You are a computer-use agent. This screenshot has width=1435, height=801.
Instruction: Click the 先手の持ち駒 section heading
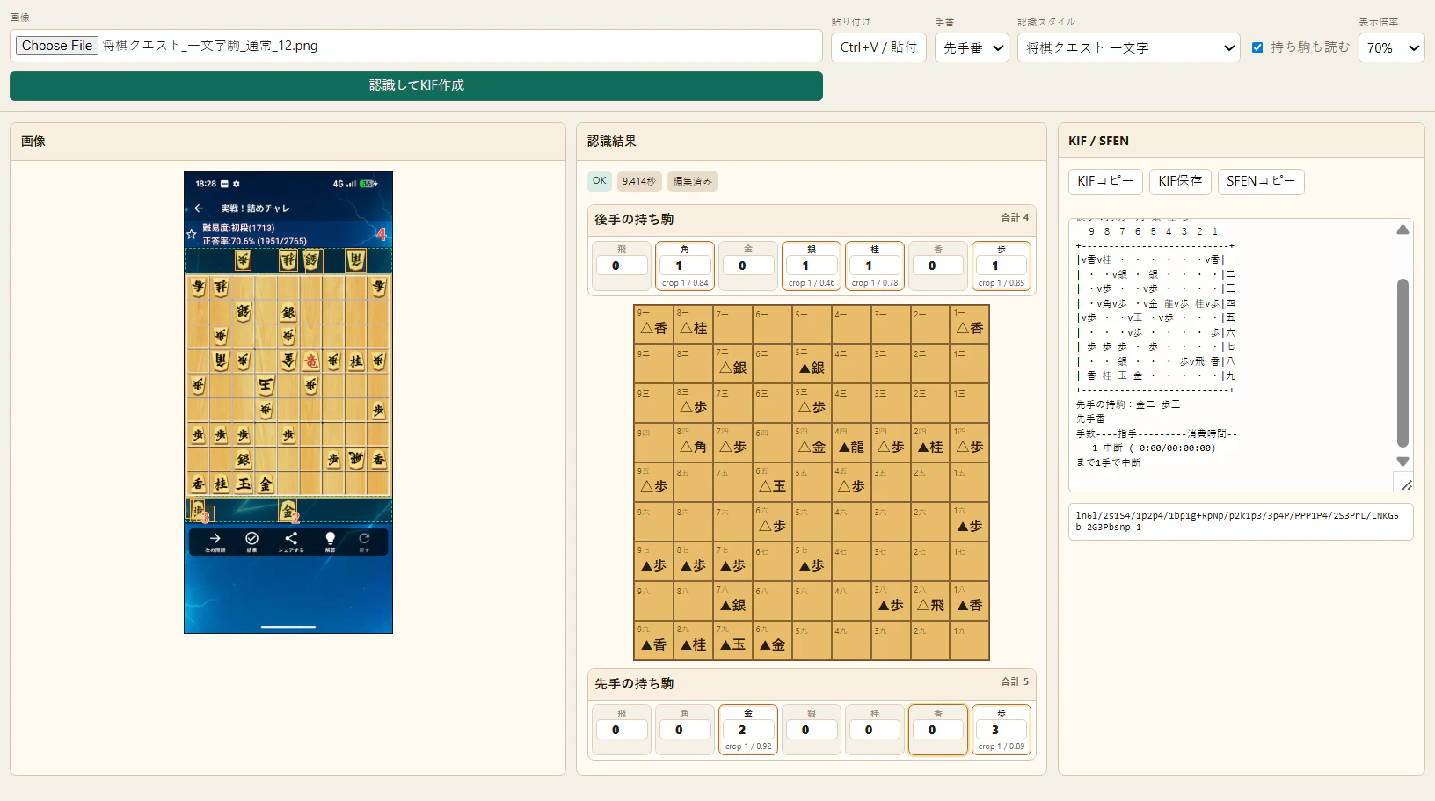(x=634, y=683)
